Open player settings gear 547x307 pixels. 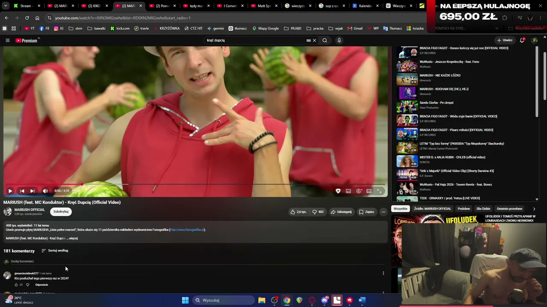pyautogui.click(x=359, y=191)
